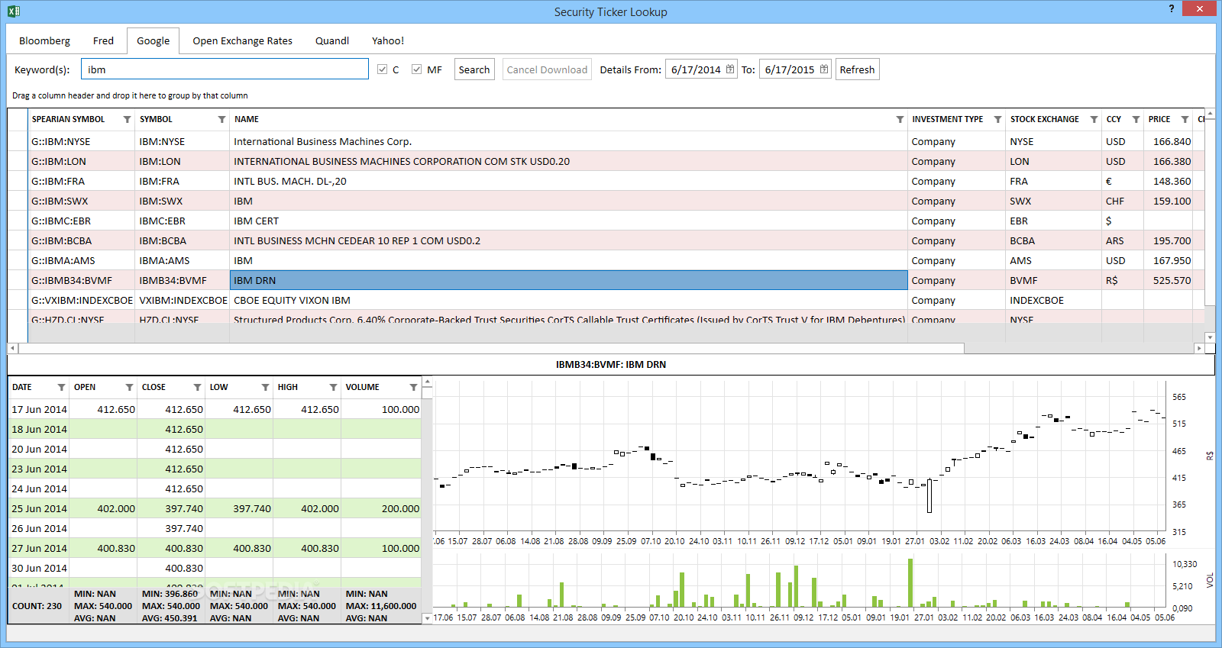1222x648 pixels.
Task: Toggle the C checkbox
Action: click(x=383, y=69)
